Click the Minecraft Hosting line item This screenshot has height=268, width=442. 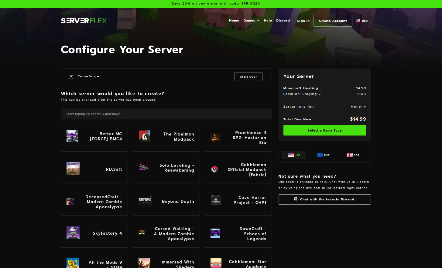[301, 88]
